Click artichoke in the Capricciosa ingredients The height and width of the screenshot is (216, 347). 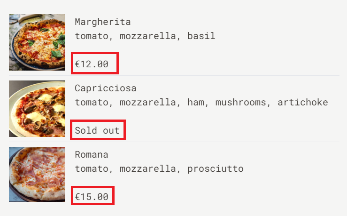click(302, 103)
